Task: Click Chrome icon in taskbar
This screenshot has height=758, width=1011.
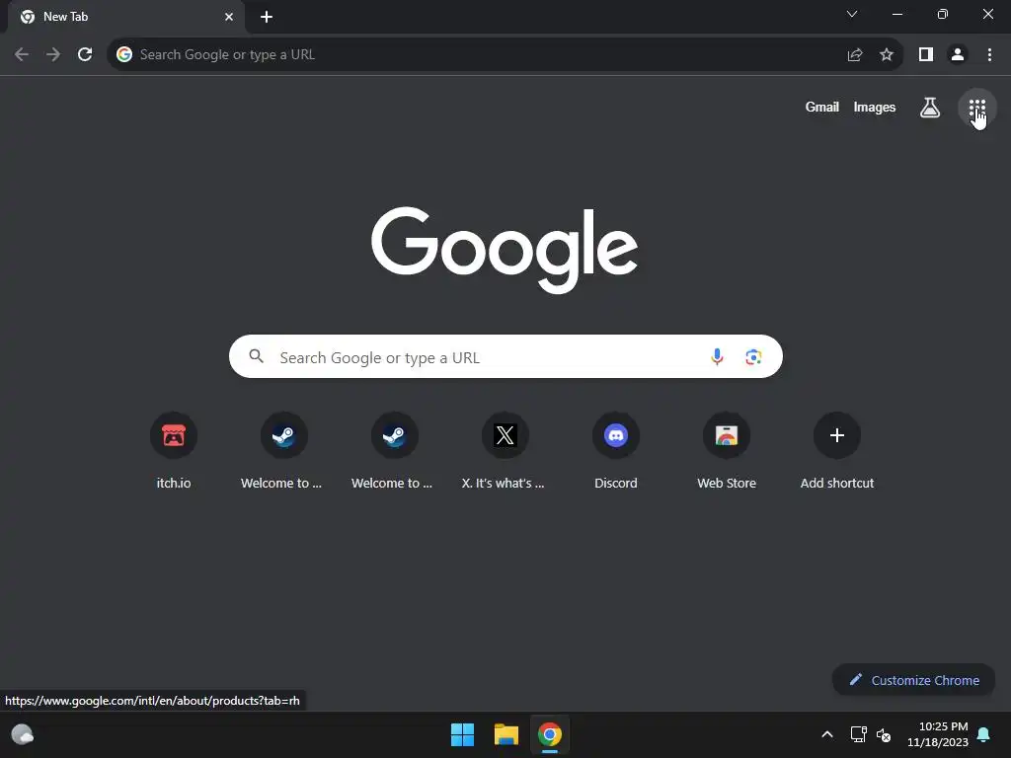Action: (550, 734)
